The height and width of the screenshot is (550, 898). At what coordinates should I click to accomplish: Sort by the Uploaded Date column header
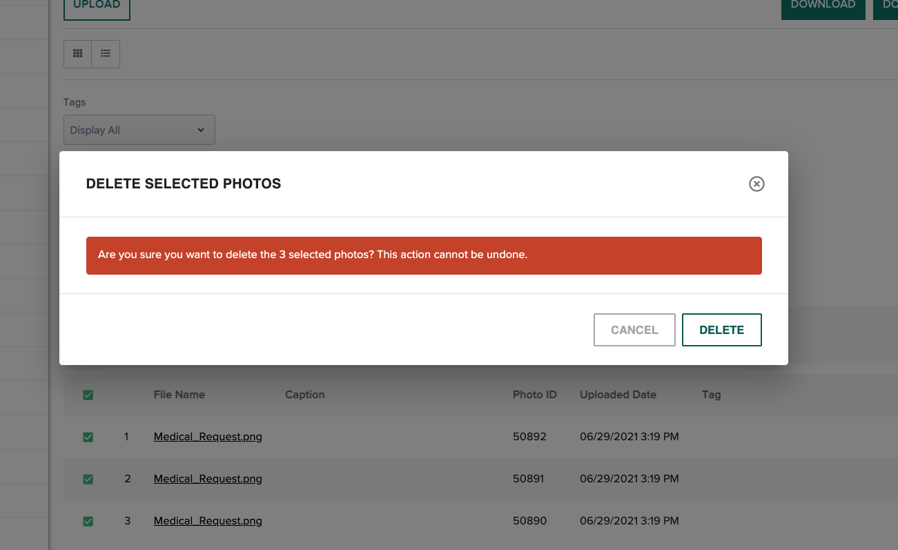[x=618, y=395]
